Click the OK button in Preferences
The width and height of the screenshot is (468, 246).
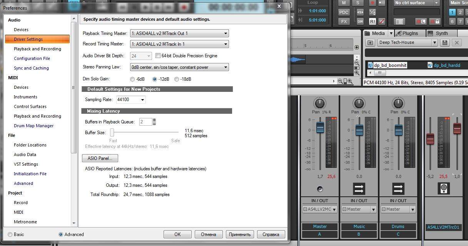(177, 234)
